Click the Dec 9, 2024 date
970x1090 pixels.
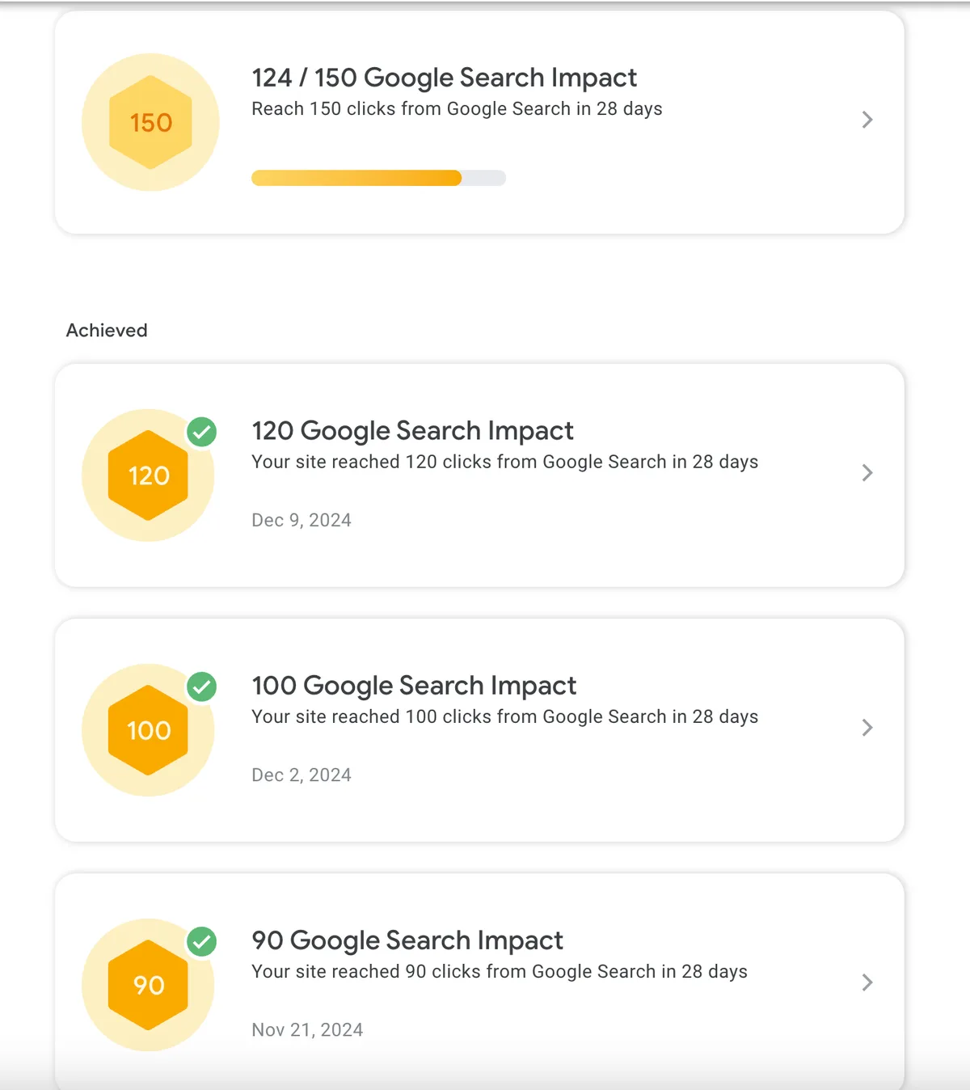[x=302, y=520]
